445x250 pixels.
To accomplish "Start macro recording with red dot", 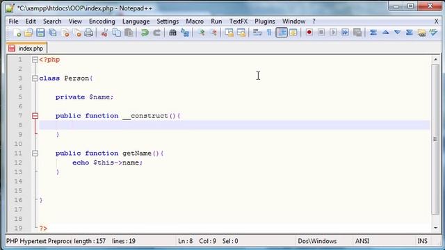I will (x=309, y=33).
